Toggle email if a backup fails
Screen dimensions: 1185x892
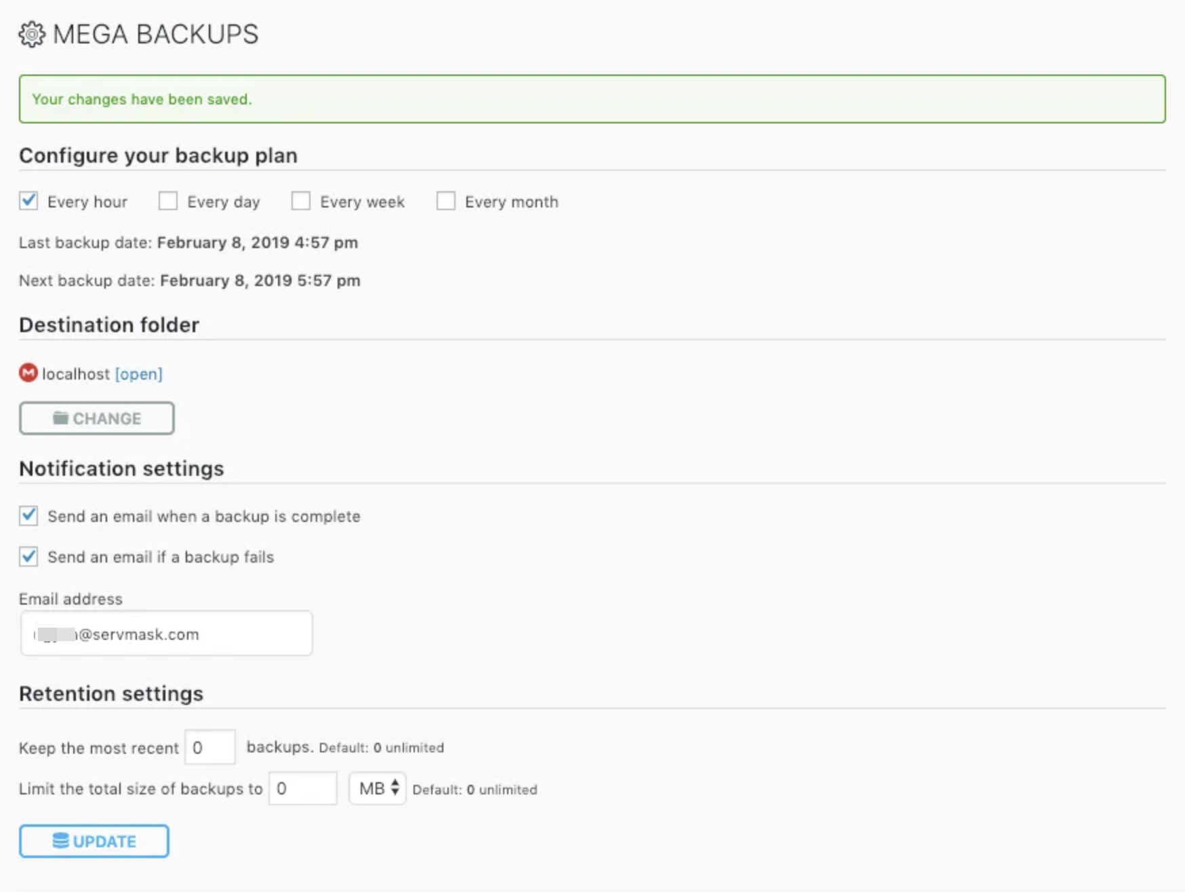(x=28, y=556)
